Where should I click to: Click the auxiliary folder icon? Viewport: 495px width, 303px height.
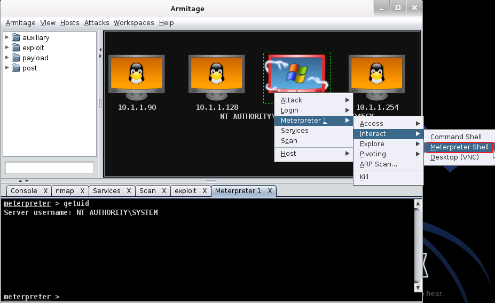pyautogui.click(x=16, y=37)
